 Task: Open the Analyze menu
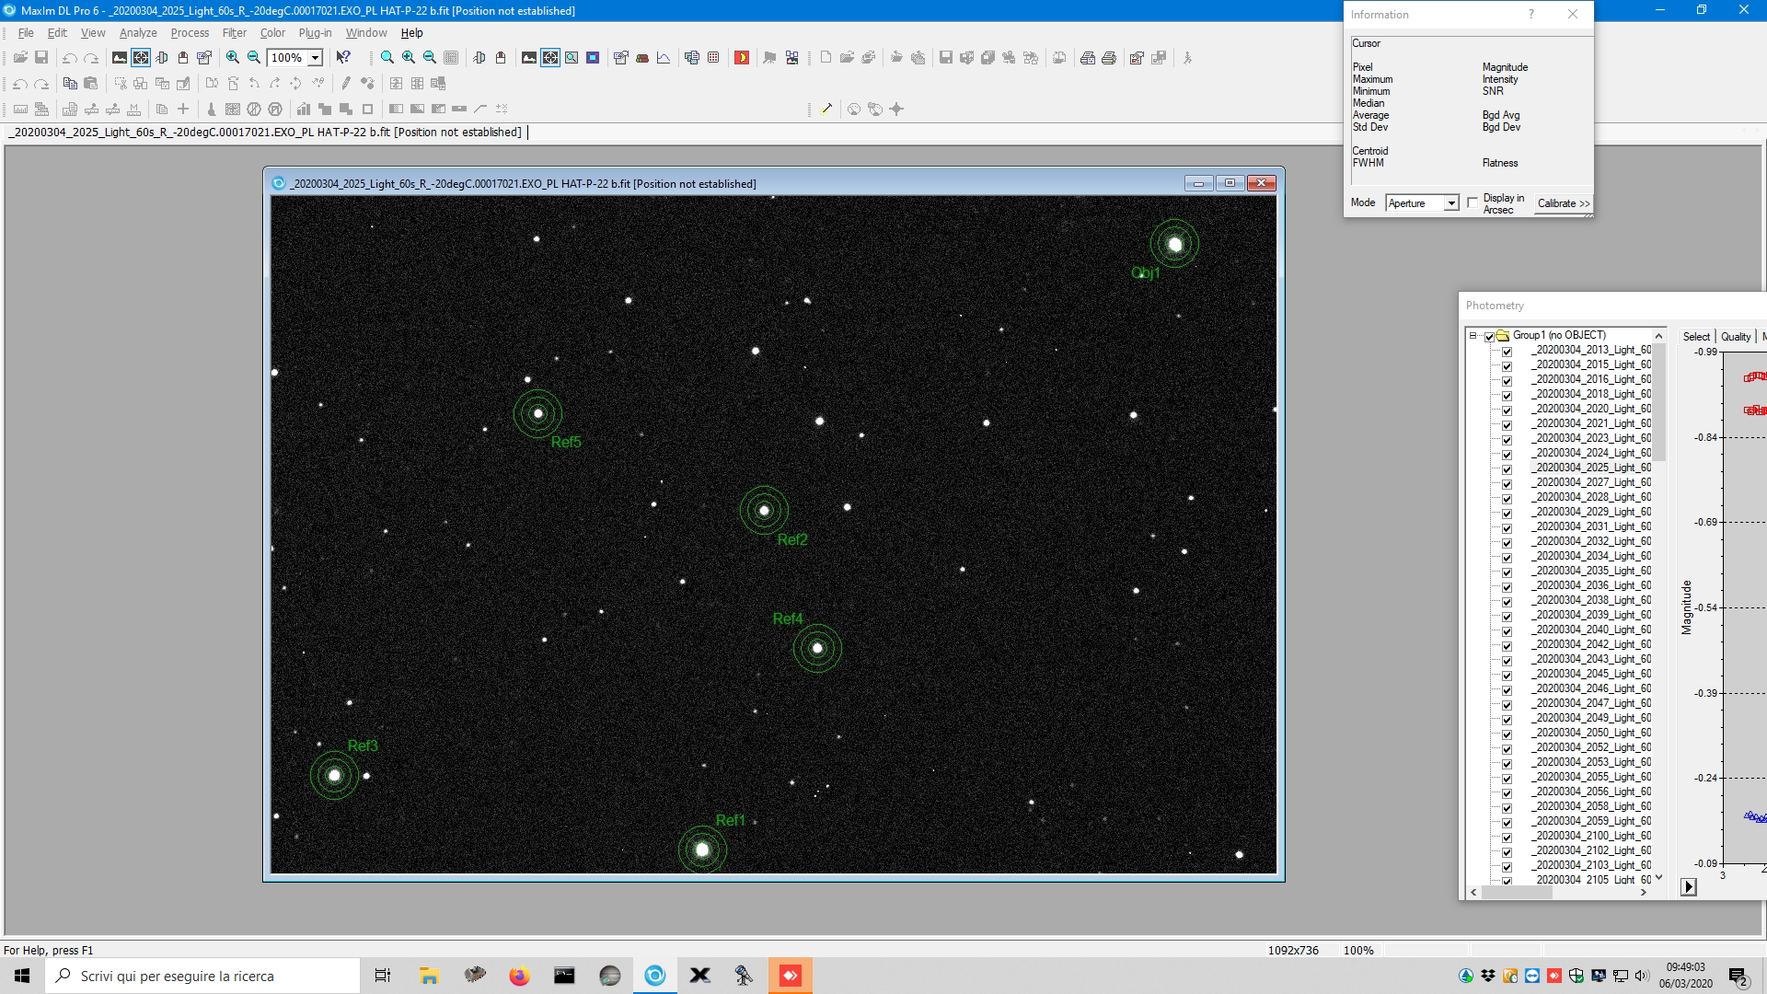(138, 32)
